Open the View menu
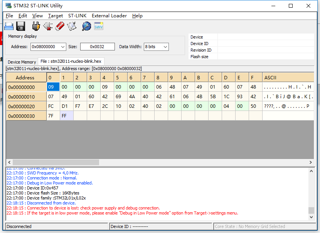 (x=37, y=16)
